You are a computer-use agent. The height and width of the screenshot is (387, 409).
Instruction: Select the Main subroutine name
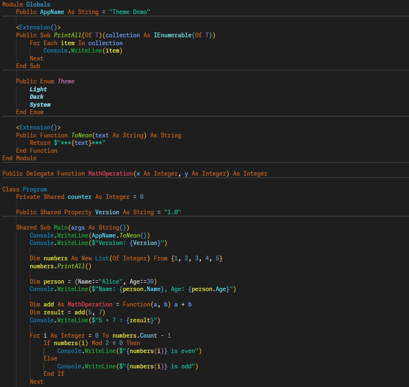pos(60,227)
